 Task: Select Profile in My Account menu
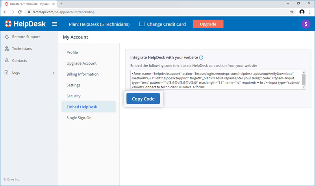(x=72, y=53)
